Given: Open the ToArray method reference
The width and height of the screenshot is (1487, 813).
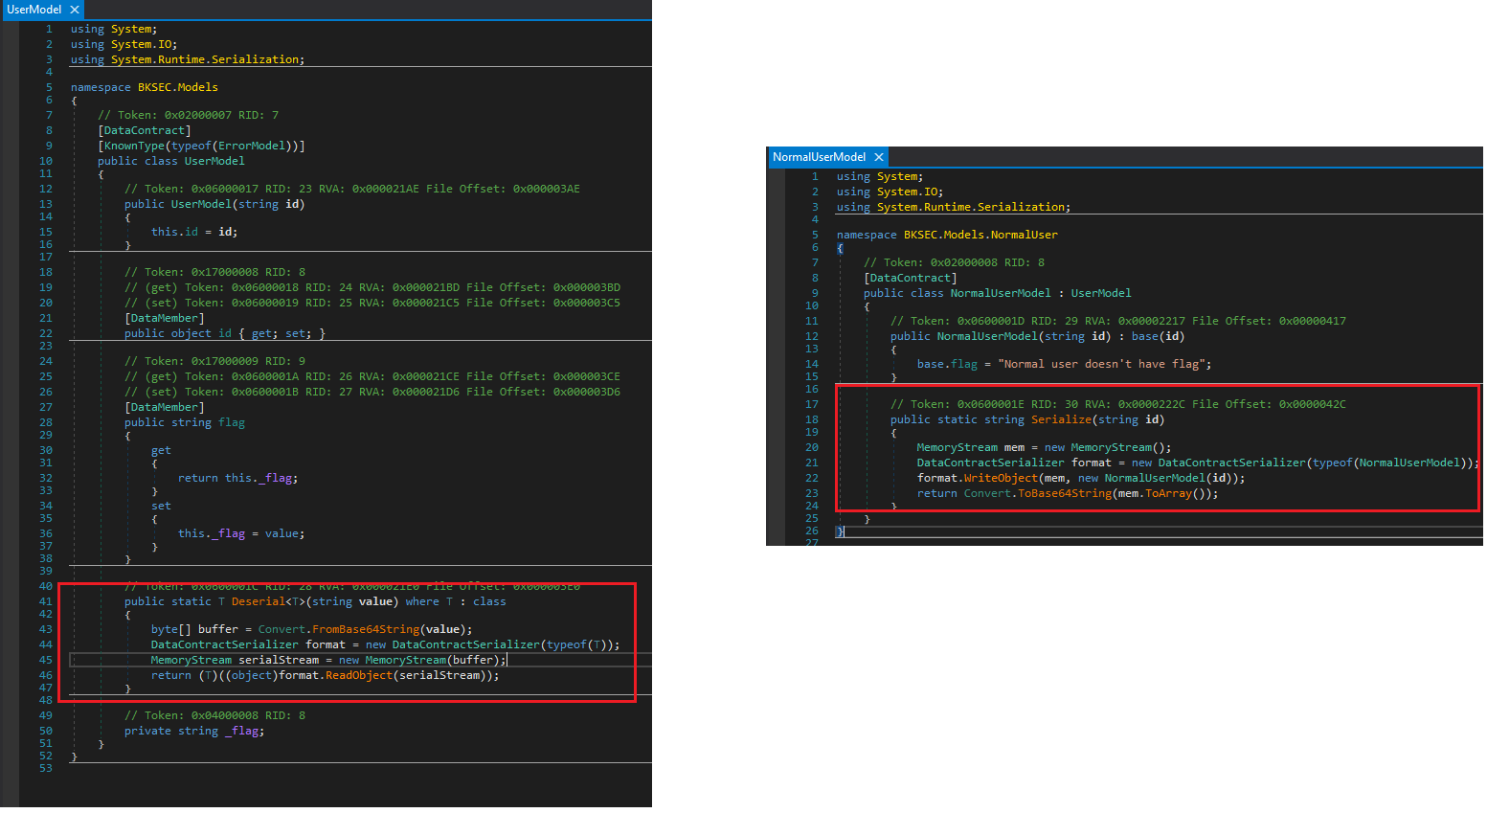Looking at the screenshot, I should [x=1167, y=493].
